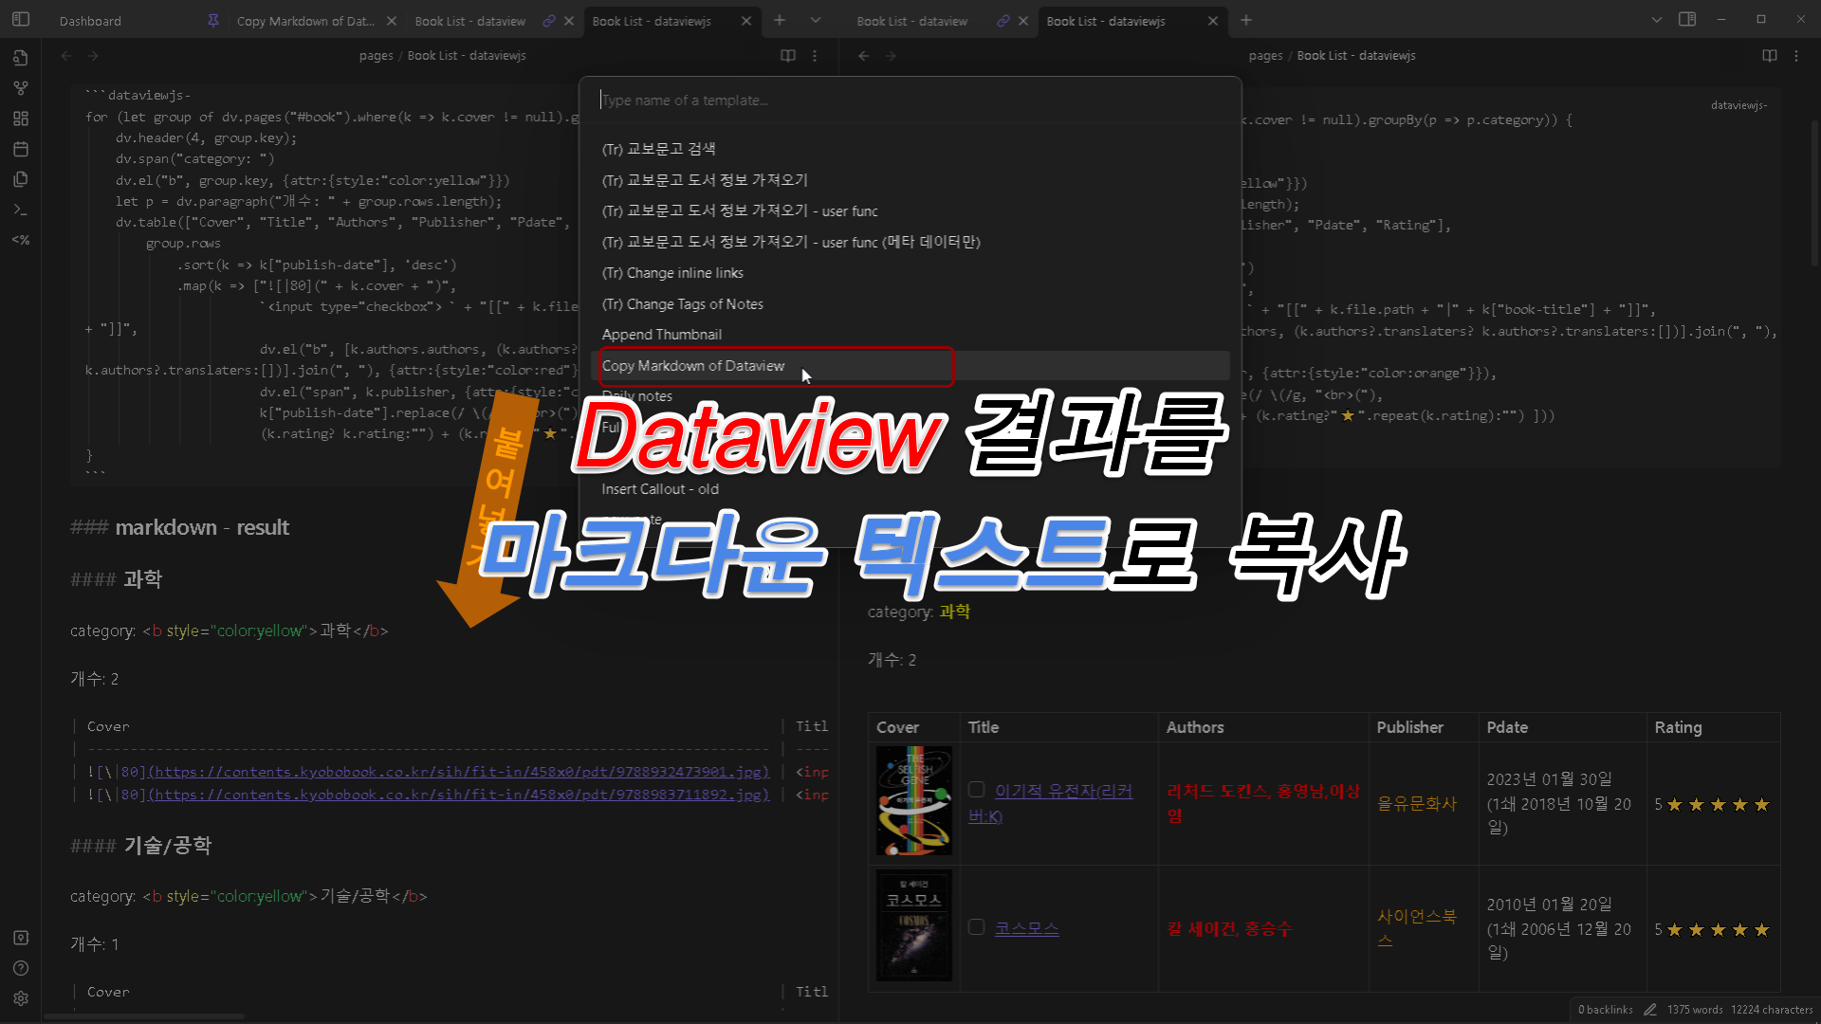This screenshot has width=1821, height=1024.
Task: Check the 코스모스 book checkbox
Action: (976, 926)
